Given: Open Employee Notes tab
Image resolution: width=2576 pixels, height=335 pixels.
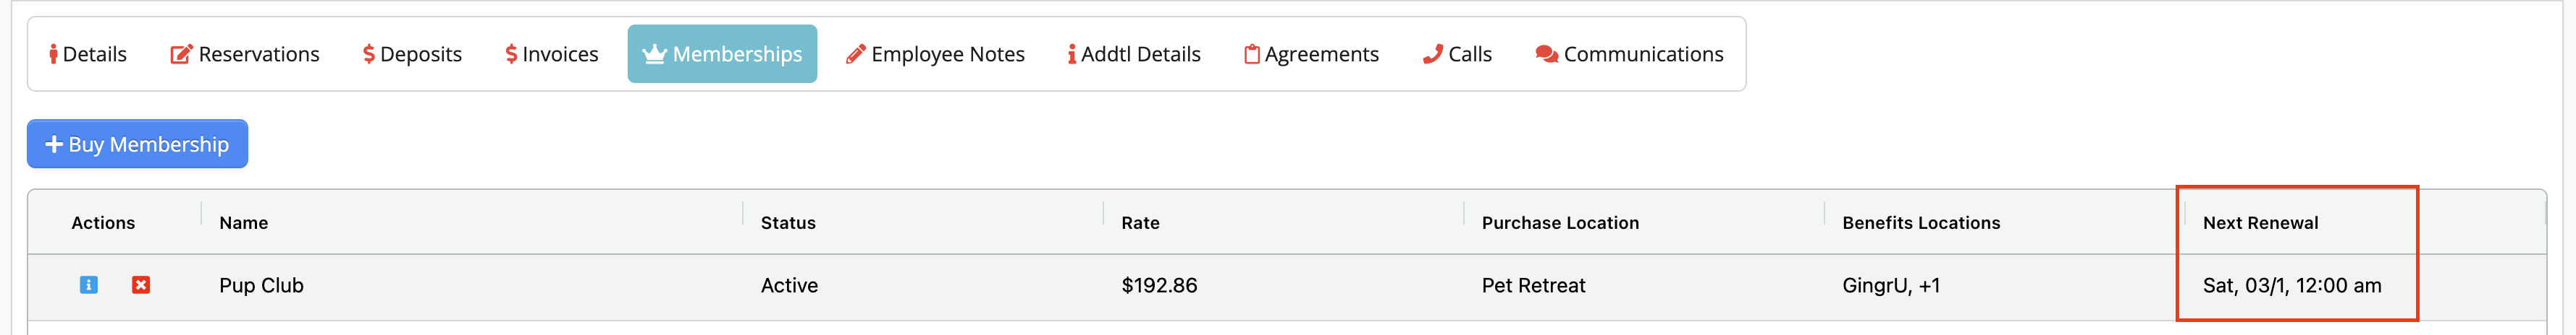Looking at the screenshot, I should [x=935, y=54].
